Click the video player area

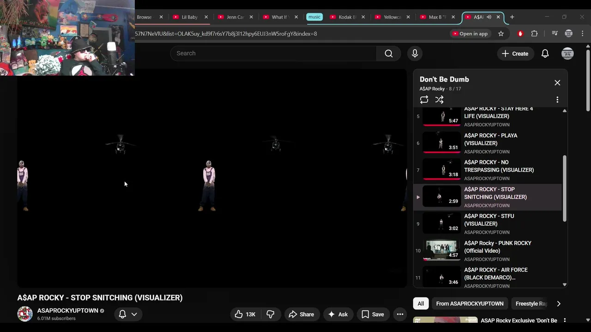(212, 178)
